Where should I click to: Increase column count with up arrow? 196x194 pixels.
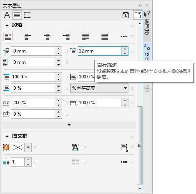coord(28,160)
